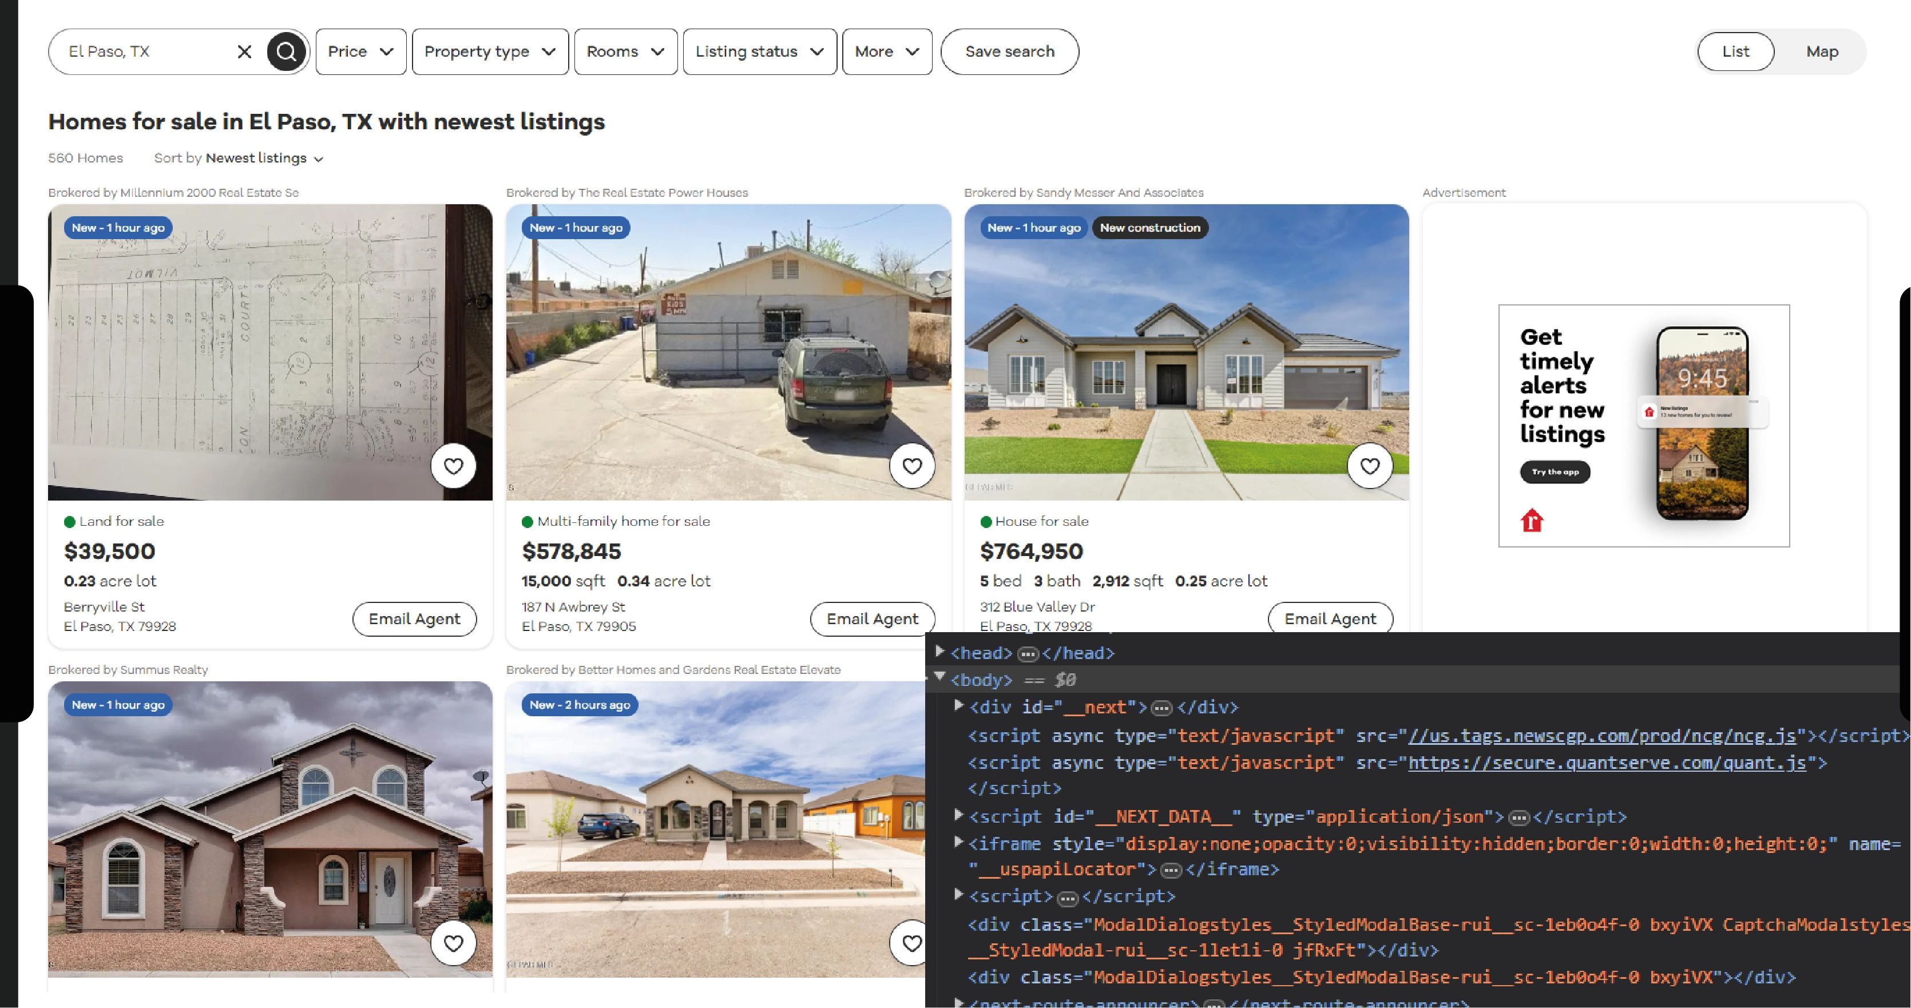The height and width of the screenshot is (1008, 1911).
Task: Expand the Price filter dropdown
Action: (358, 50)
